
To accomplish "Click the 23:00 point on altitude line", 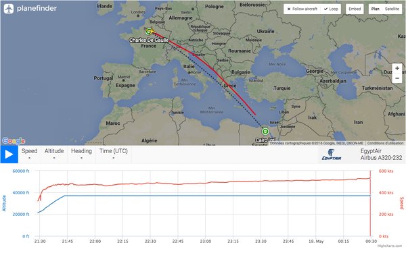I will 206,196.
